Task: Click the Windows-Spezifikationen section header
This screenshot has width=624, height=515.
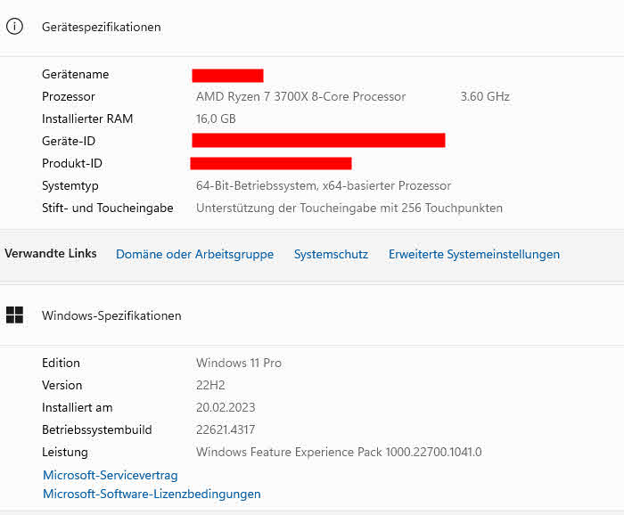Action: (x=111, y=315)
